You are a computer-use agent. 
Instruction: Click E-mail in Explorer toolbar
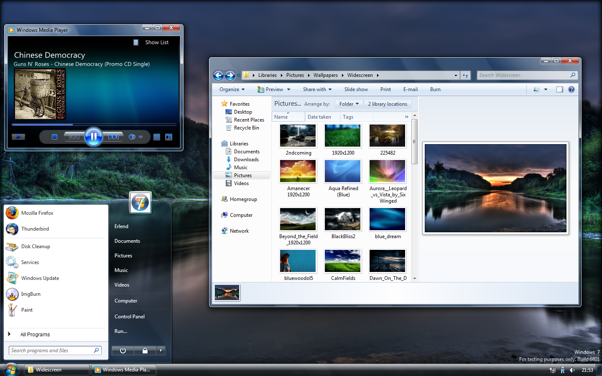click(x=411, y=89)
